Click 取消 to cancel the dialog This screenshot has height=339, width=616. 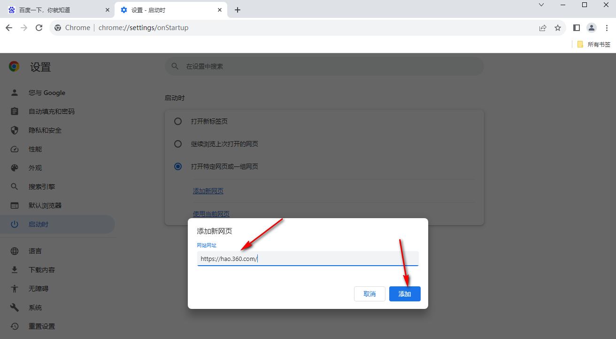coord(370,294)
